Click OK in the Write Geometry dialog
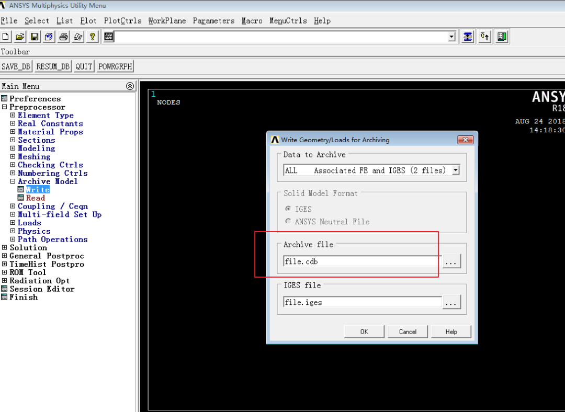Image resolution: width=565 pixels, height=412 pixels. click(364, 331)
